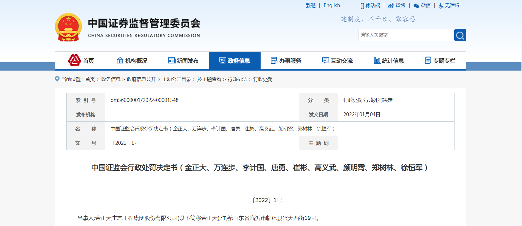Click the mobile phone icon
522x226 pixels.
362,6
